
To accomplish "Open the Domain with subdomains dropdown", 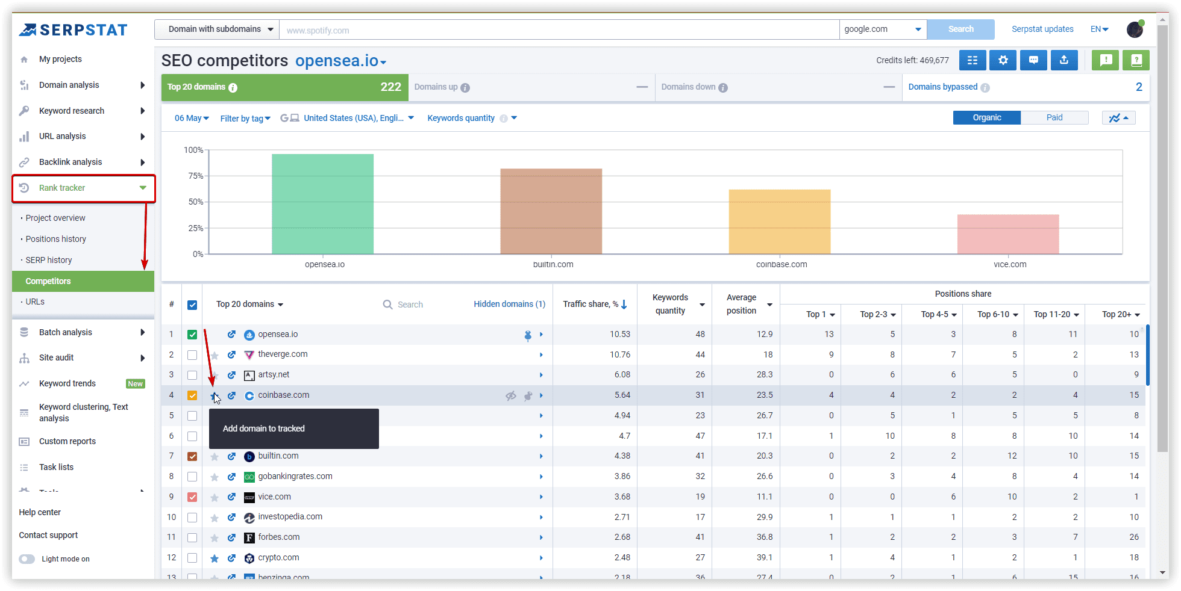I will (x=217, y=29).
